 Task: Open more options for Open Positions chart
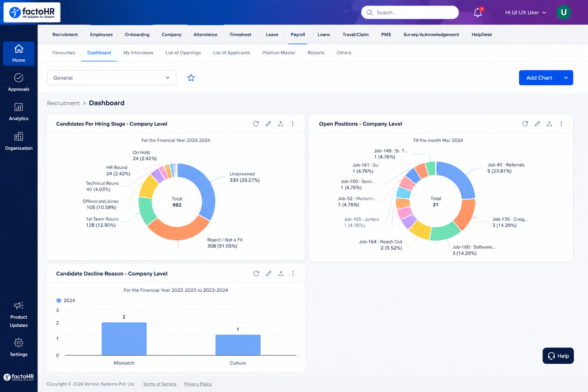pos(562,124)
